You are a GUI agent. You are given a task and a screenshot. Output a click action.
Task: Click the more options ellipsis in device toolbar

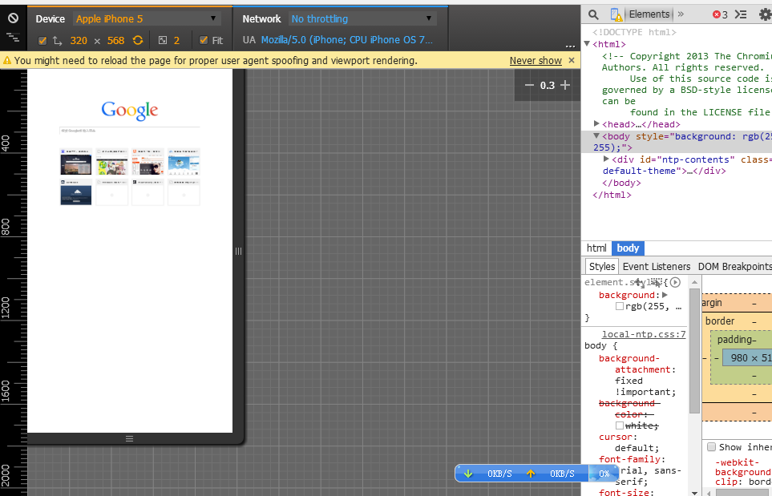(x=570, y=46)
